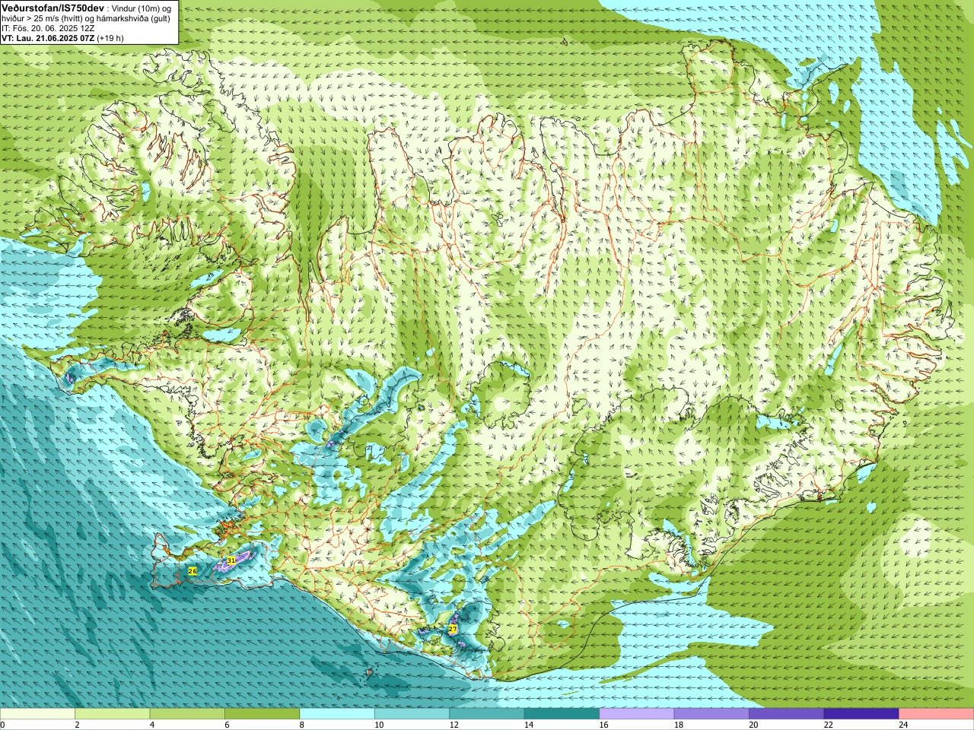Click the yellow gust label 27
The width and height of the screenshot is (974, 730).
click(x=453, y=630)
